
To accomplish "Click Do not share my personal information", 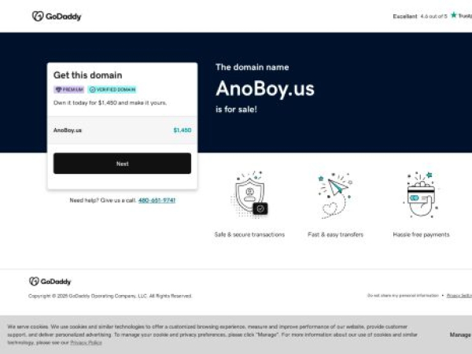I will (403, 296).
